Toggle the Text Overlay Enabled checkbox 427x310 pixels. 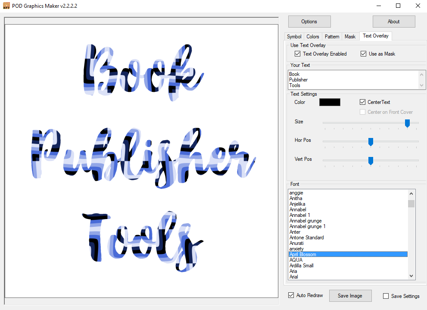click(298, 54)
